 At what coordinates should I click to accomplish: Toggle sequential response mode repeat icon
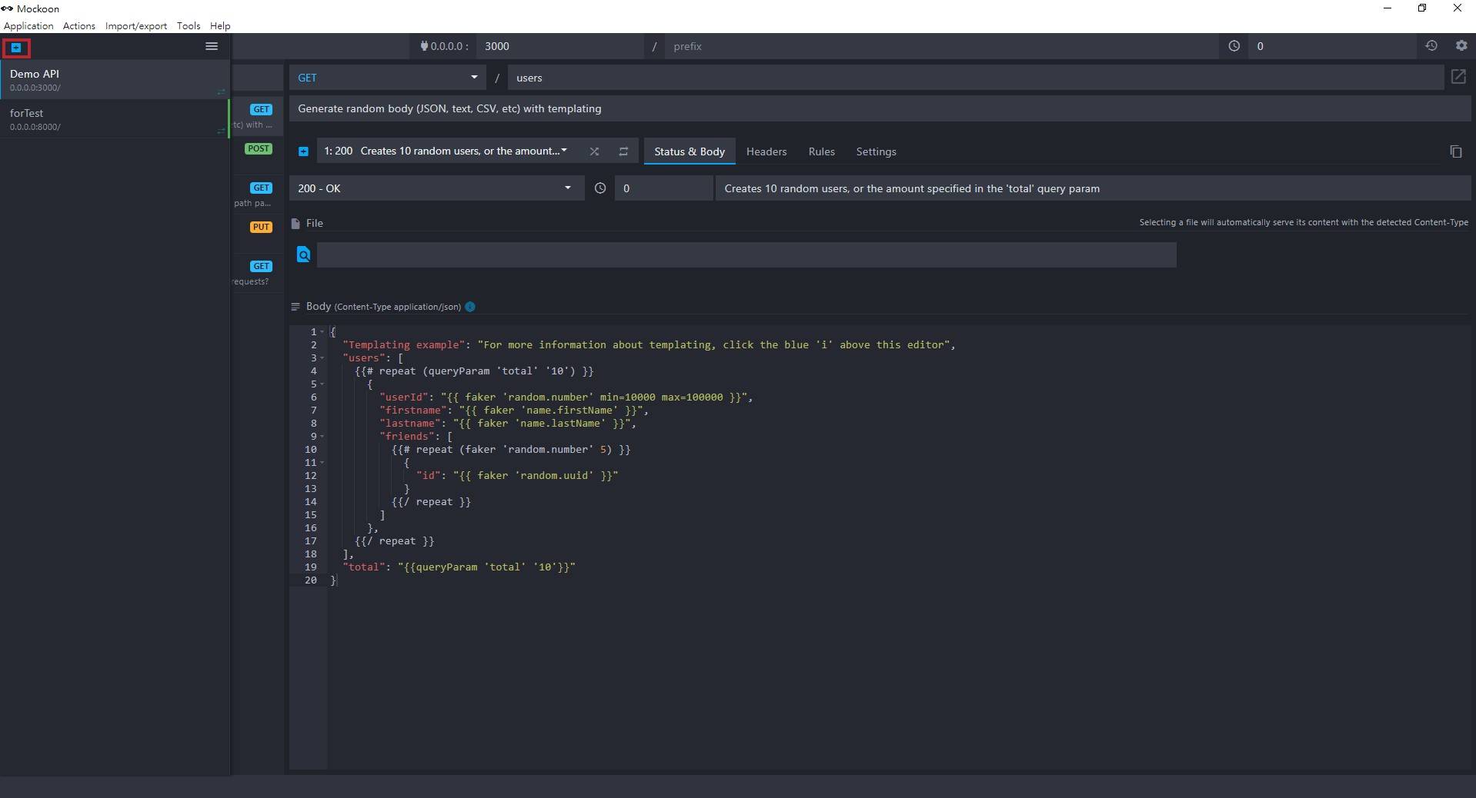pos(623,151)
